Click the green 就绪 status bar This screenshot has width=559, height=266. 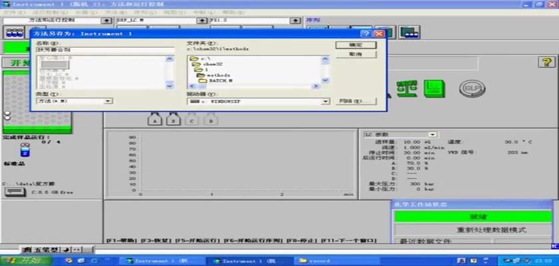(x=473, y=217)
